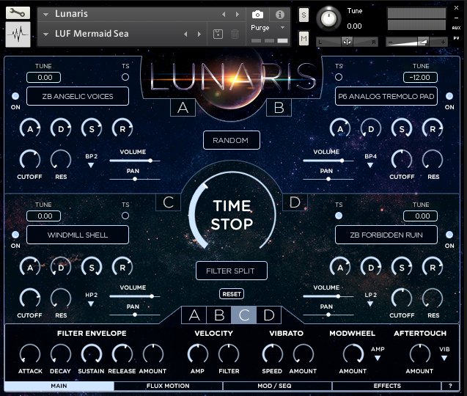Click the RESET button

[232, 294]
